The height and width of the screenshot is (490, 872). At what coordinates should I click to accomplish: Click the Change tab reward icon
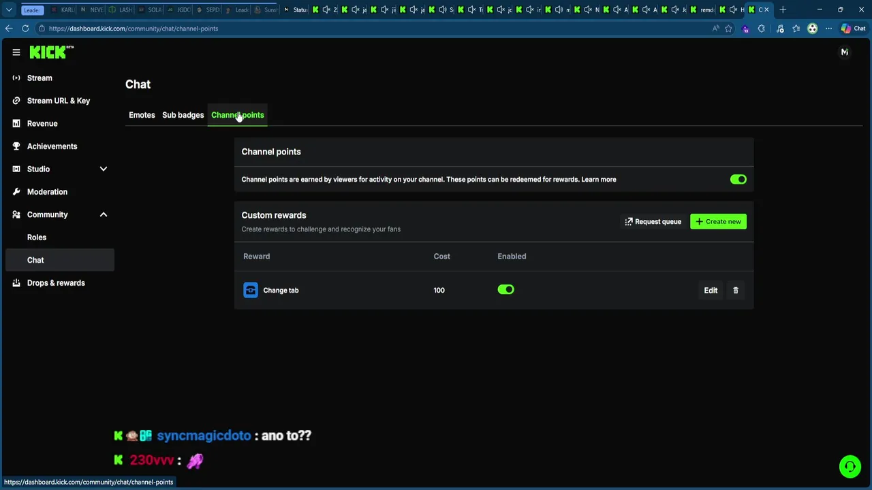click(x=251, y=291)
